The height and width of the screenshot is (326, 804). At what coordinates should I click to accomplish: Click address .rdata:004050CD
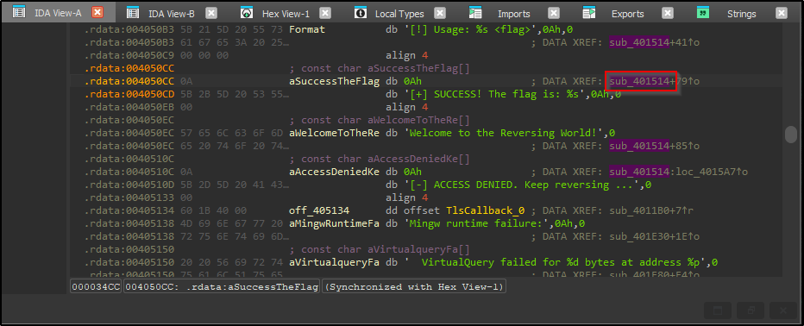coord(129,94)
